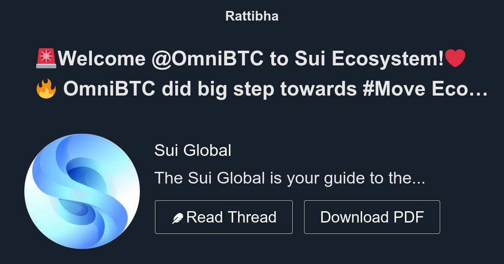This screenshot has width=504, height=264.
Task: Click the fire emoji before OmniBTC
Action: (45, 88)
